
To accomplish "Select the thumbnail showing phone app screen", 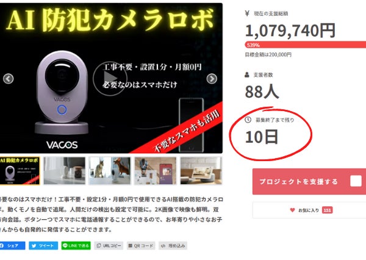I will point(156,171).
